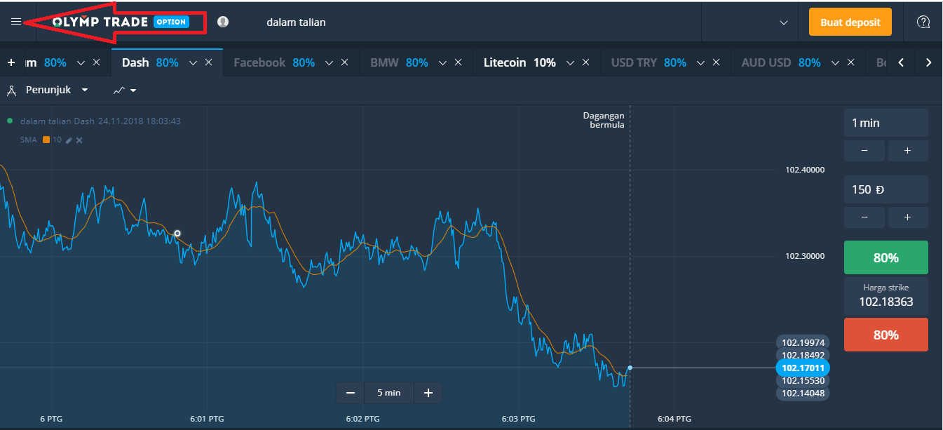This screenshot has height=430, width=943.
Task: Show next asset tabs with right arrow
Action: pos(928,62)
